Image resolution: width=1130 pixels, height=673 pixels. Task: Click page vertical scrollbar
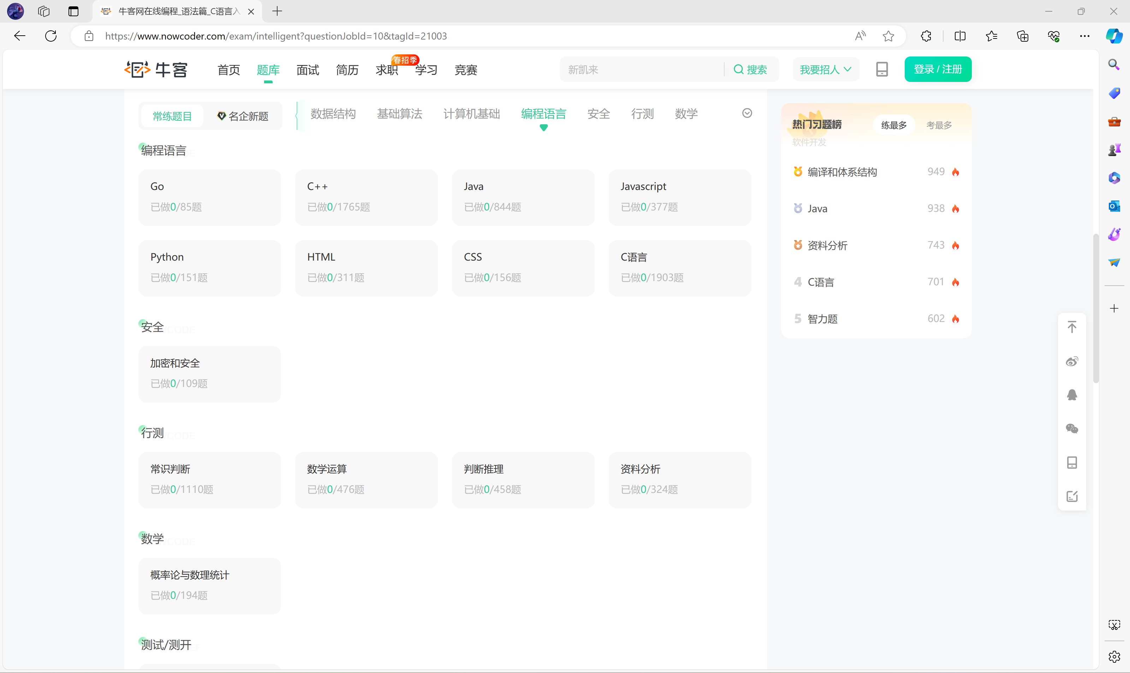1095,308
